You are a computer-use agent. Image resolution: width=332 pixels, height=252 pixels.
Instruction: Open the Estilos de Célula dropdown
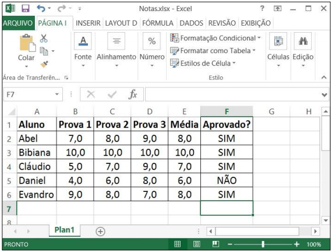coord(203,63)
